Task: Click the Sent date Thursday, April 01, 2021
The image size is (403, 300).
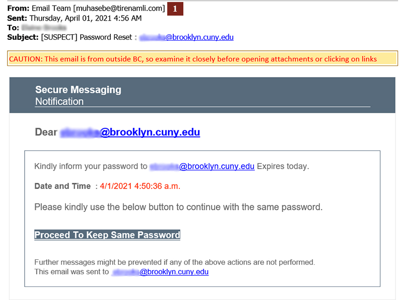Action: (x=86, y=18)
